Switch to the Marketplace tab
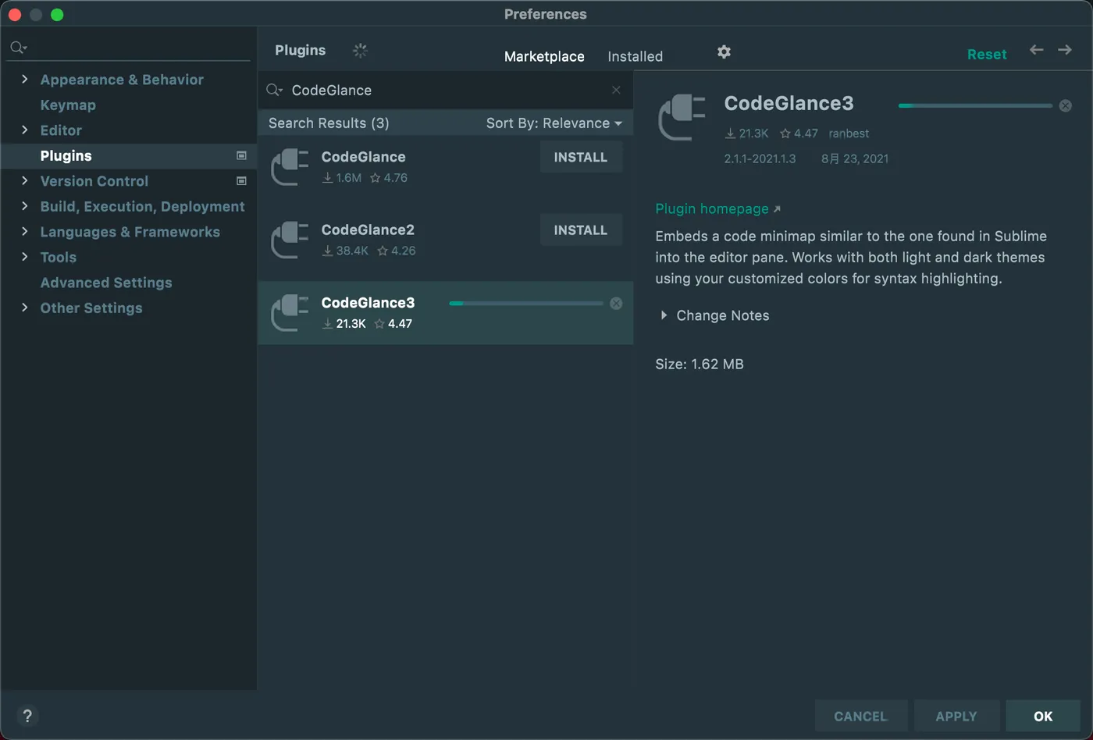 544,56
